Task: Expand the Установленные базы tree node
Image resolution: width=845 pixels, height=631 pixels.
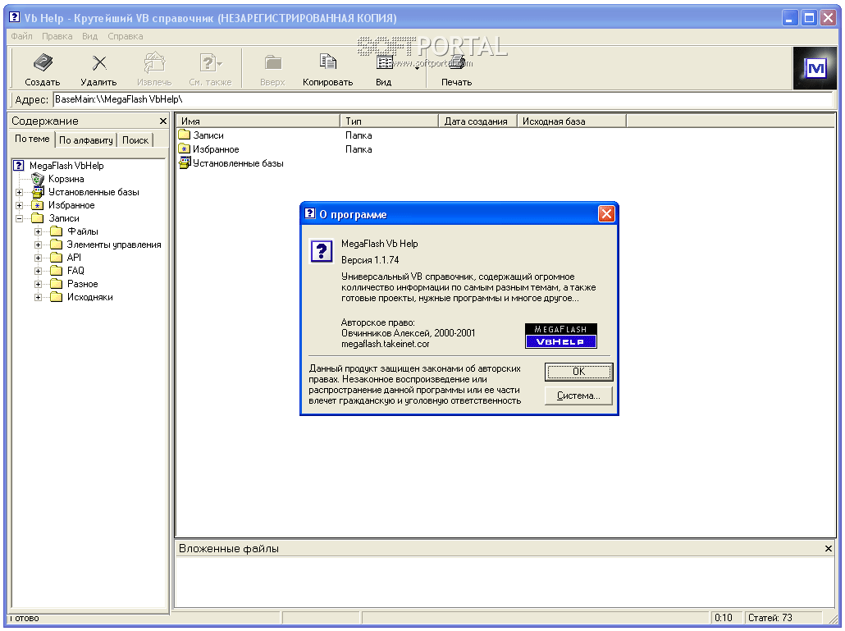Action: (20, 192)
